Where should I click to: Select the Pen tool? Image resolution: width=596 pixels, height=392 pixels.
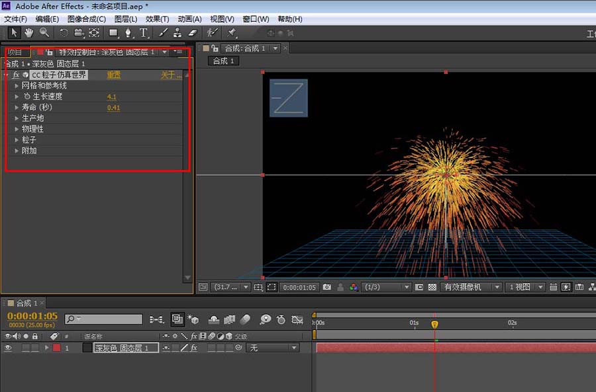pyautogui.click(x=129, y=33)
